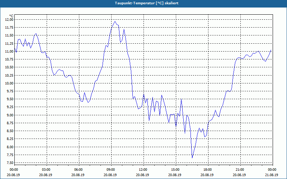Viewport: 287px width, 179px height.
Task: Select the 09:00 time label
Action: pyautogui.click(x=111, y=170)
